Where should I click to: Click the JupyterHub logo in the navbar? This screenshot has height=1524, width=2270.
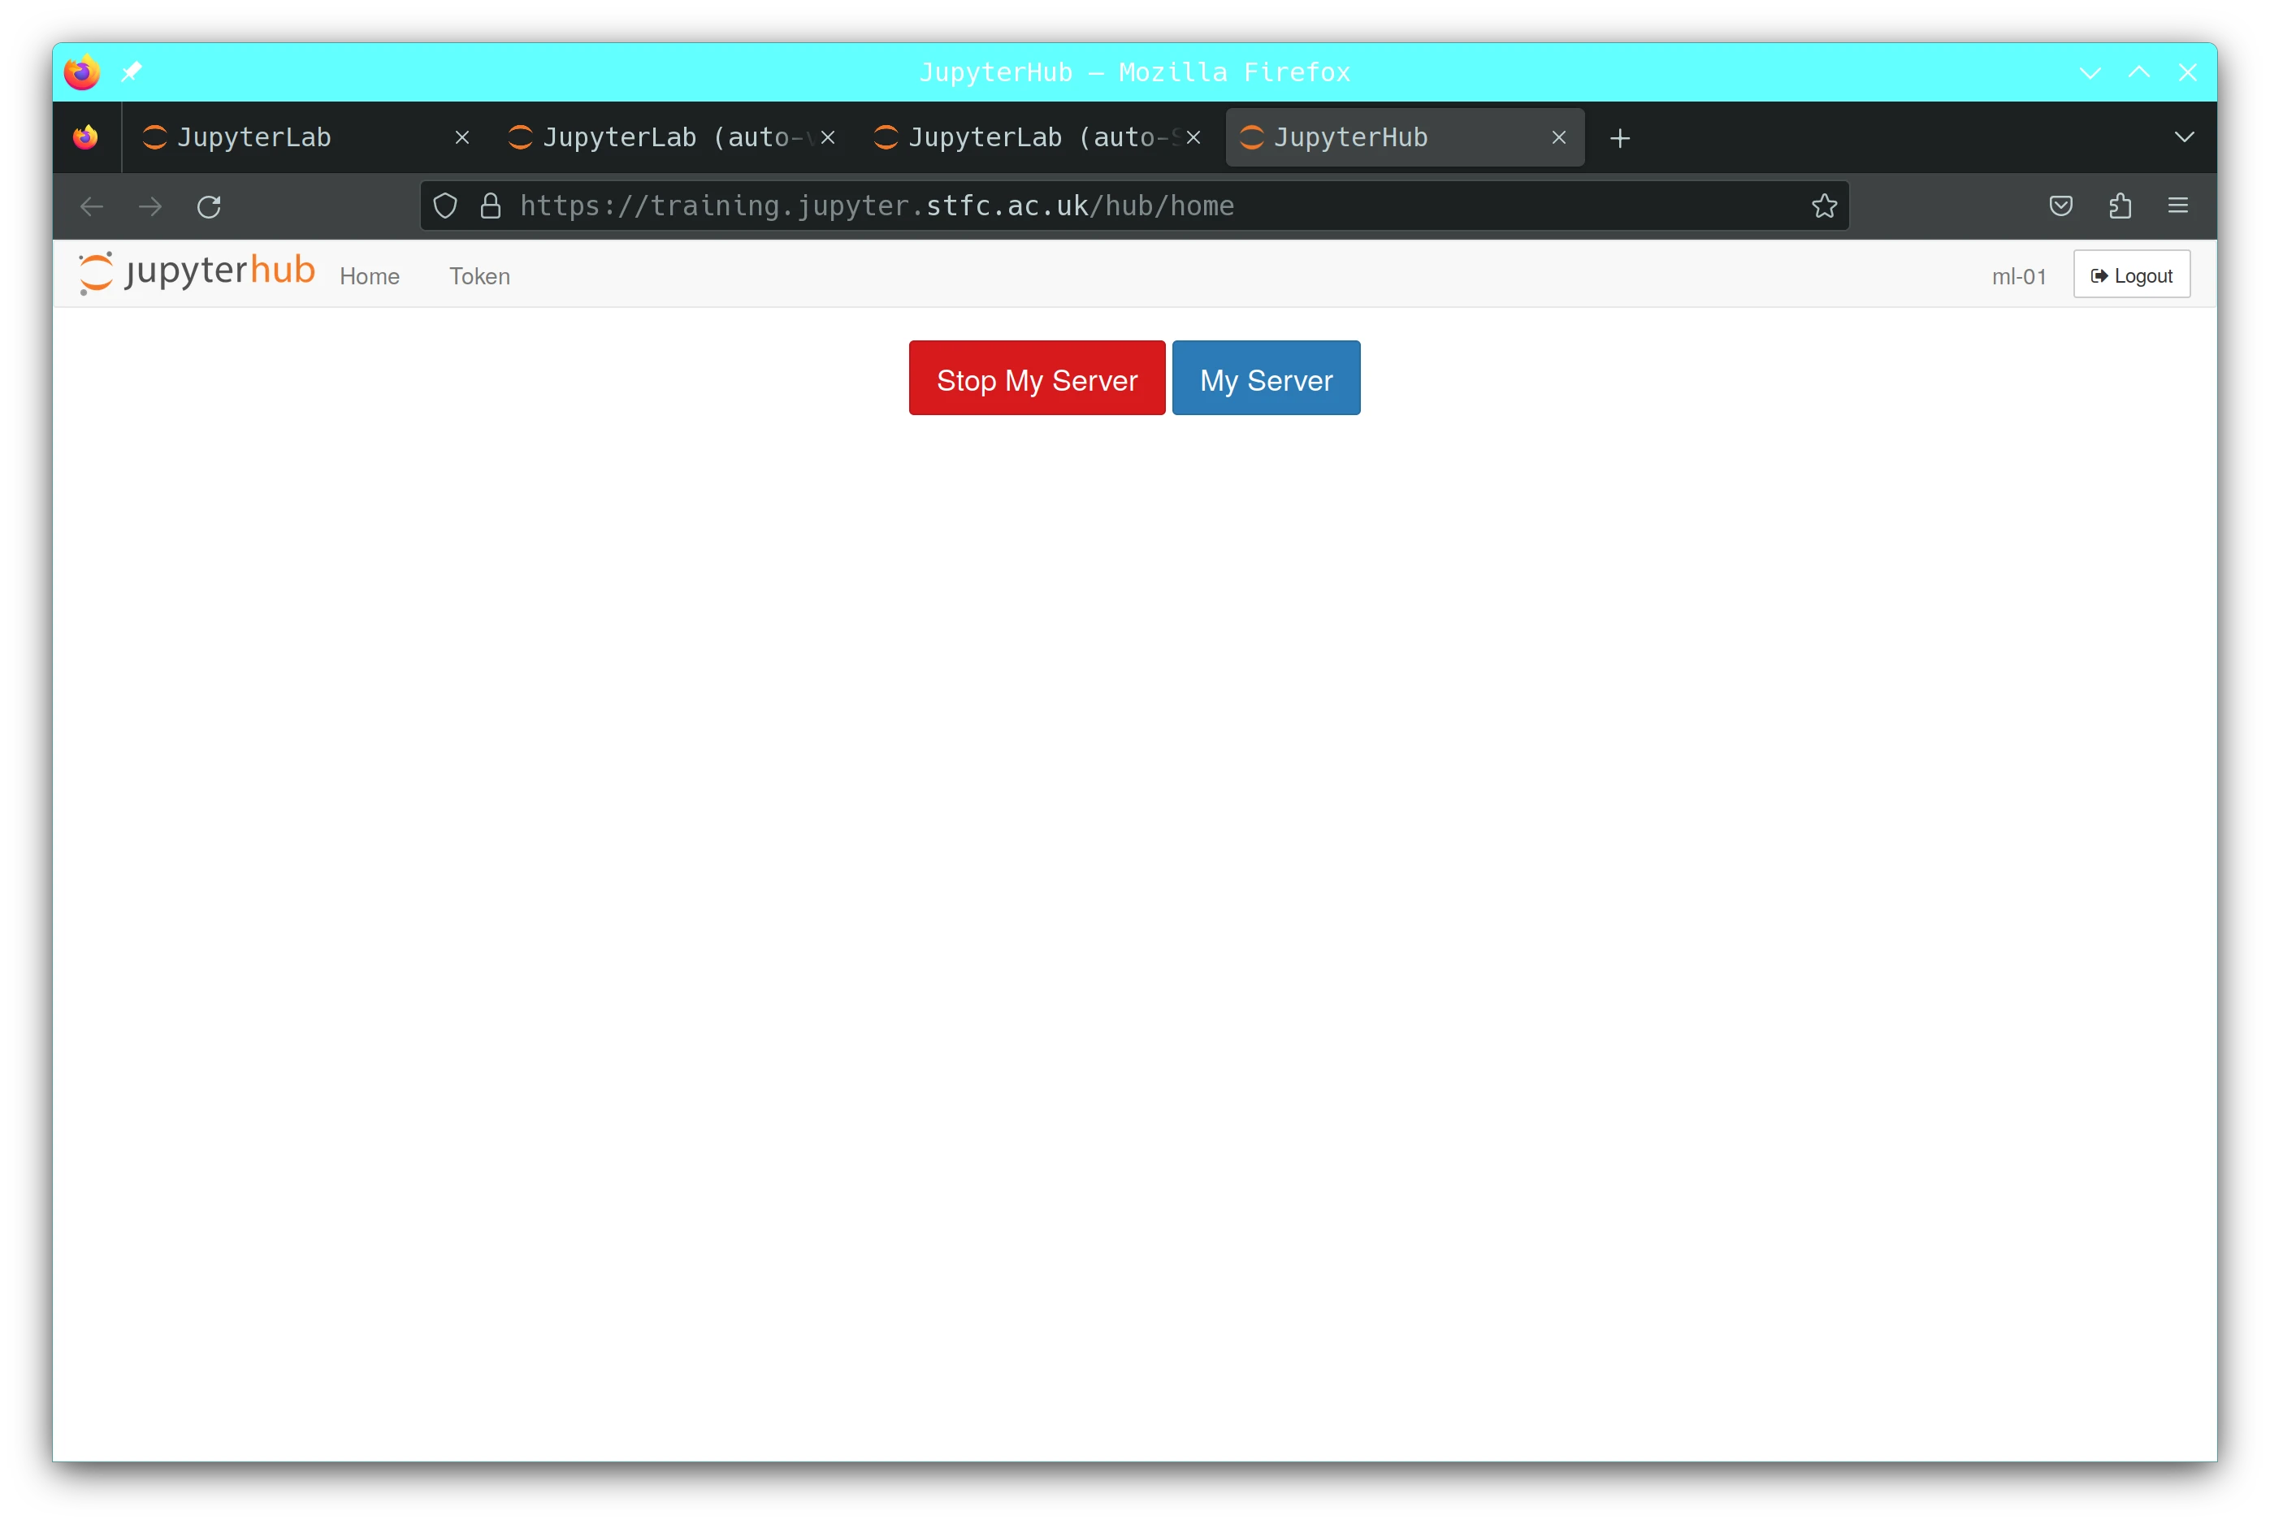(x=194, y=272)
